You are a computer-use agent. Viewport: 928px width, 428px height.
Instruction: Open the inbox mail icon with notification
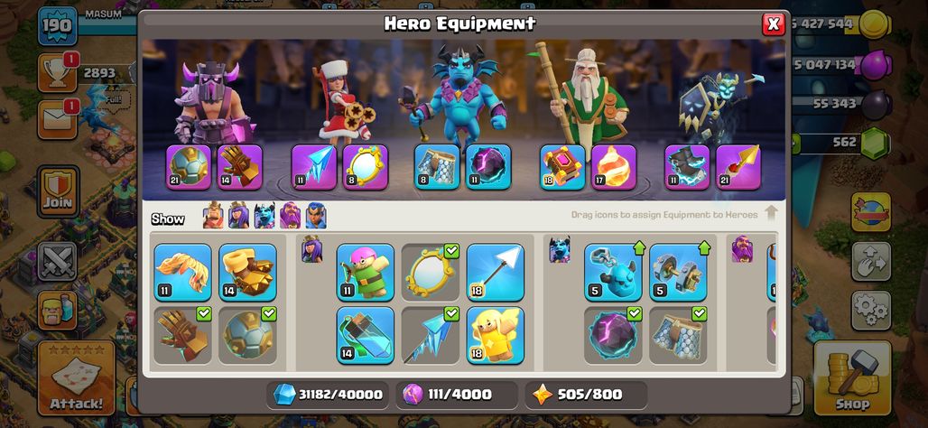[x=57, y=119]
